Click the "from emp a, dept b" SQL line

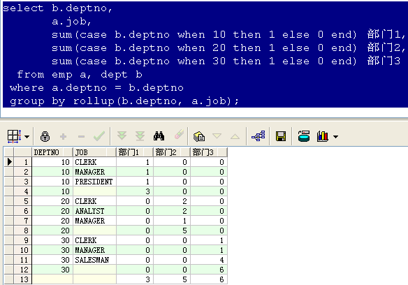point(80,75)
